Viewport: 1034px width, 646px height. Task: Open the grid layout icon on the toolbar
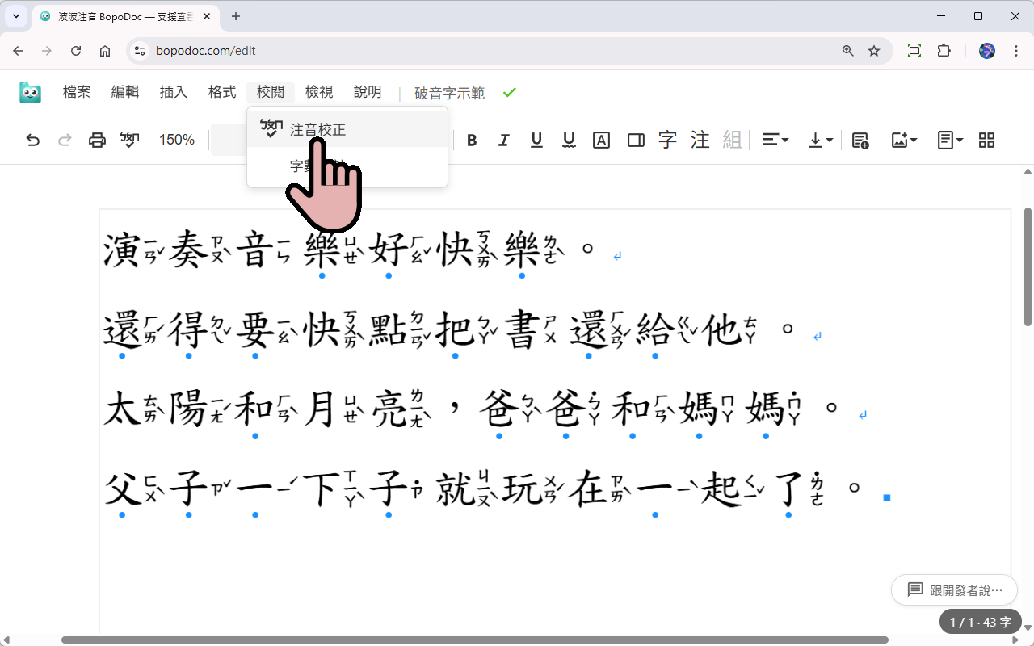(986, 140)
